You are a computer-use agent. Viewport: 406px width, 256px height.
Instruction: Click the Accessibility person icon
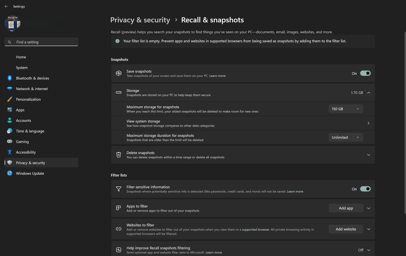[x=9, y=152]
